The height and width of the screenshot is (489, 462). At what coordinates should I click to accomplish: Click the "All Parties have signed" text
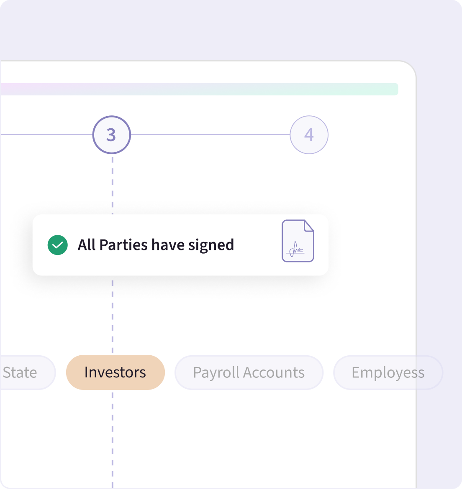tap(156, 245)
